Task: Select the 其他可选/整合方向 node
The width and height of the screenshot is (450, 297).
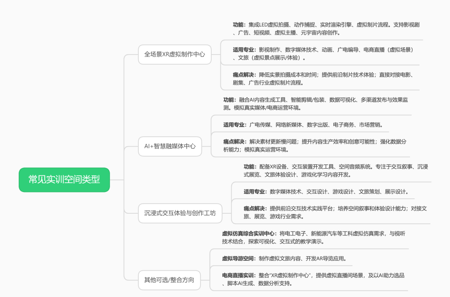Action: coord(169,280)
